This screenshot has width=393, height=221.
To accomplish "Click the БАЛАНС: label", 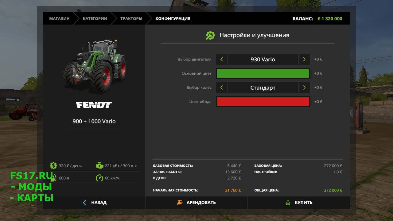I will point(302,18).
